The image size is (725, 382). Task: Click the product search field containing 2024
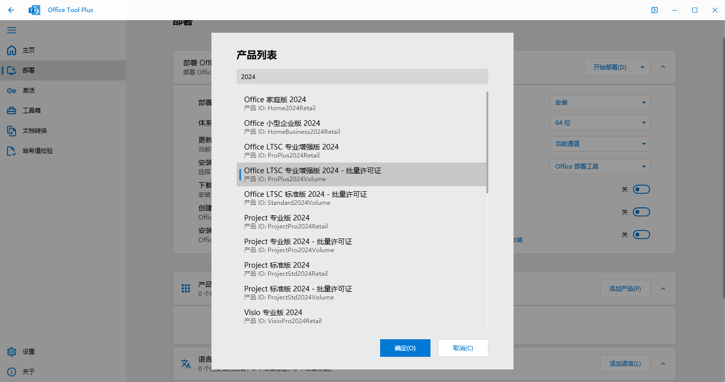tap(362, 77)
